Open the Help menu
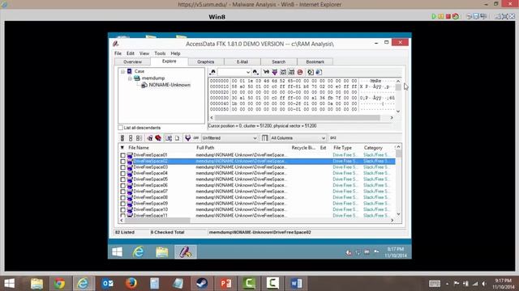The height and width of the screenshot is (291, 519). click(175, 53)
